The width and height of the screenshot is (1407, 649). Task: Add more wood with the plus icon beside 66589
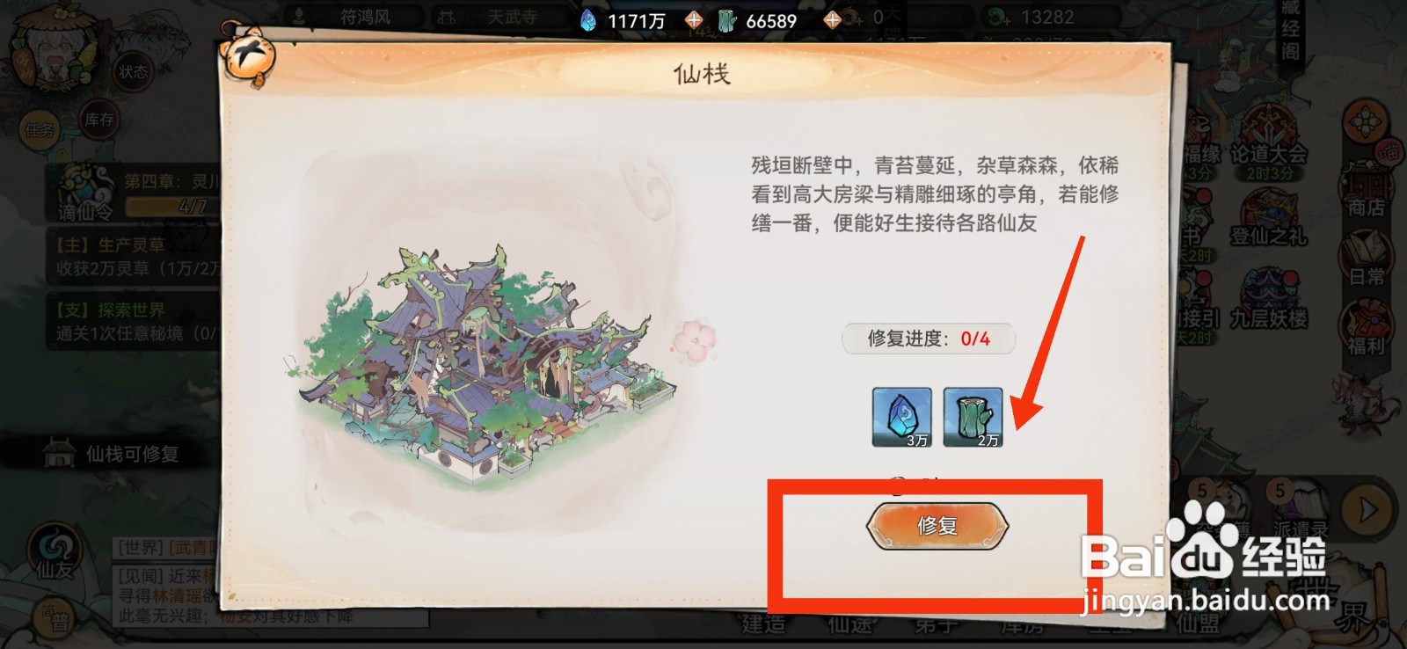point(832,19)
